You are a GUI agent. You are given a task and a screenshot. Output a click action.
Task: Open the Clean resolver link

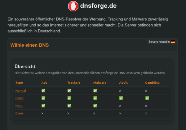pos(20,98)
